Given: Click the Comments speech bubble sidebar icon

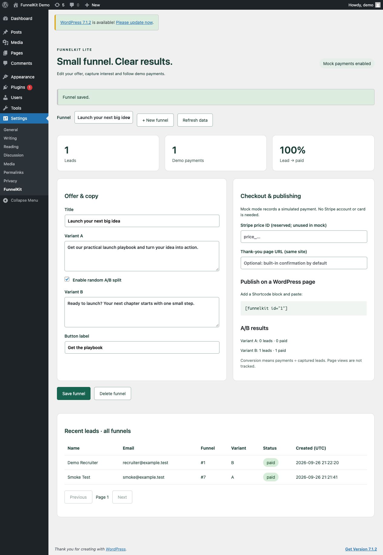Looking at the screenshot, I should [x=5, y=63].
